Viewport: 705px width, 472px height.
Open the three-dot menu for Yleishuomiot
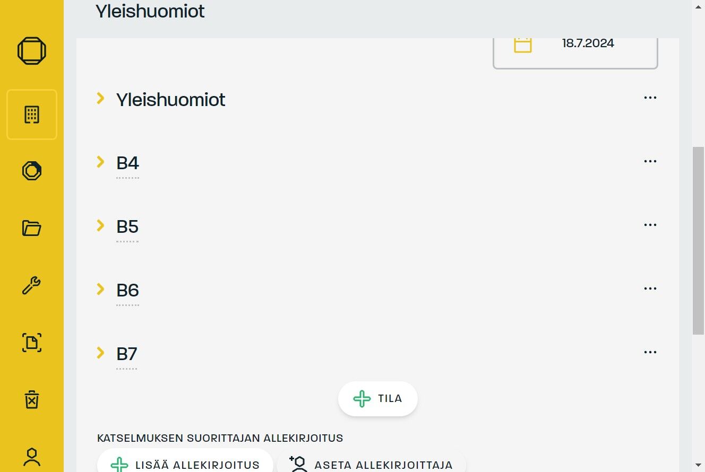[650, 98]
